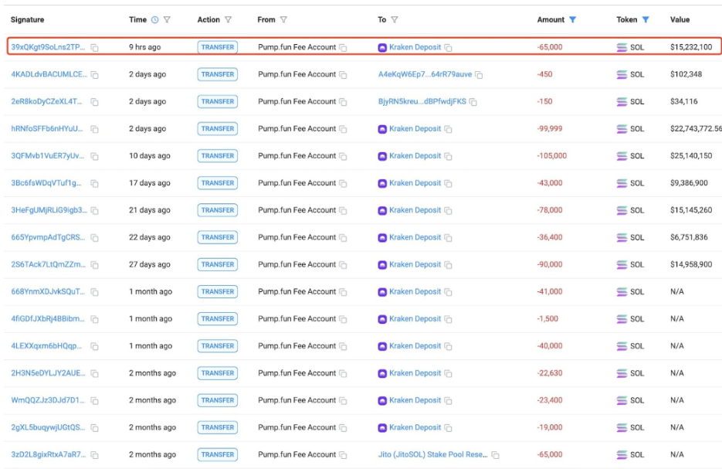Viewport: 722px width, 469px height.
Task: Open transaction 4fiGDfJXbRj4BBibm link
Action: coord(48,319)
